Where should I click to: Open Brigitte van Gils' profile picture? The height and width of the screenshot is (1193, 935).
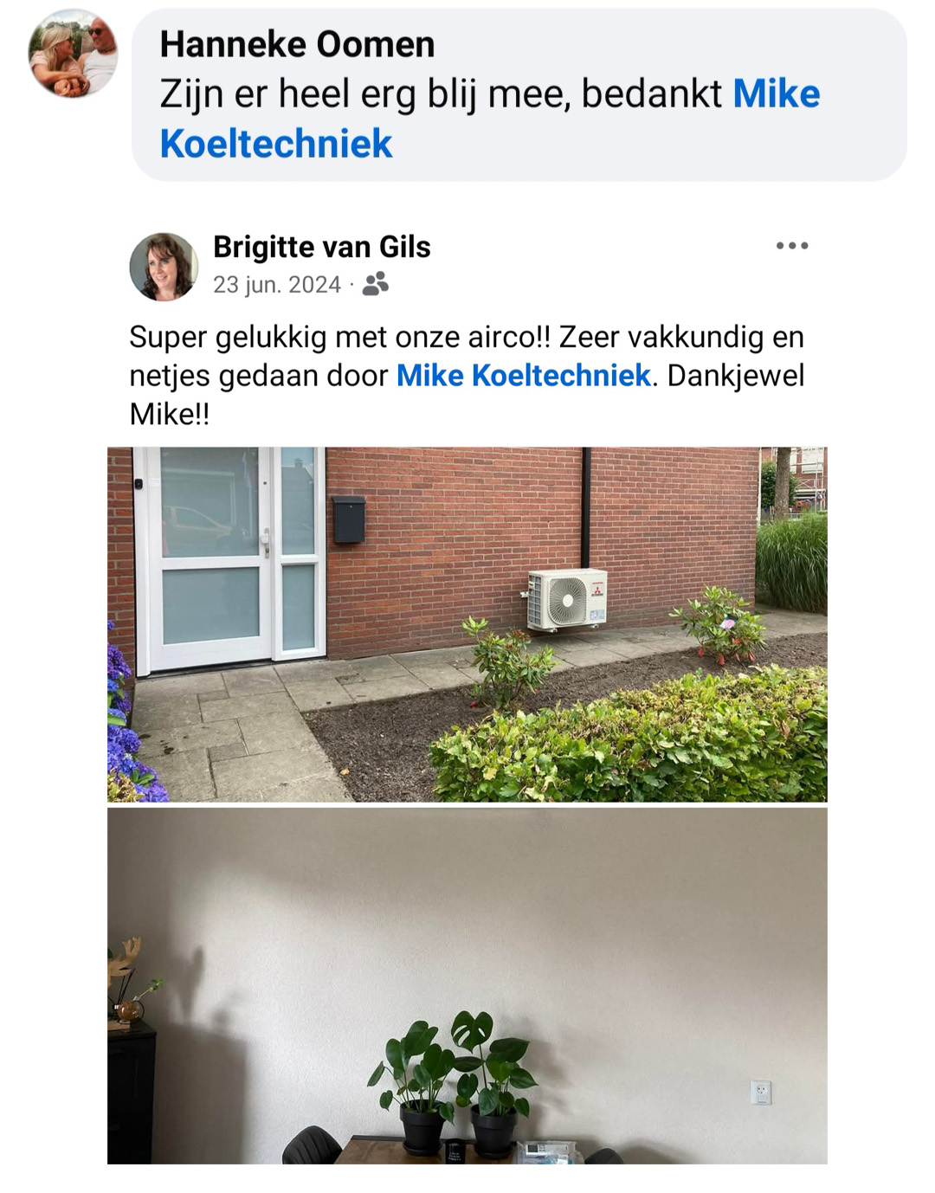click(164, 267)
